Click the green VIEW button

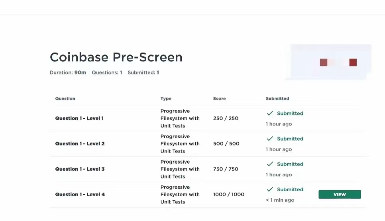340,194
